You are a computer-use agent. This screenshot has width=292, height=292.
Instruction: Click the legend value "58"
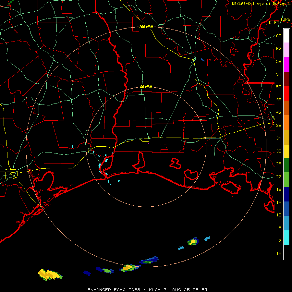279,61
